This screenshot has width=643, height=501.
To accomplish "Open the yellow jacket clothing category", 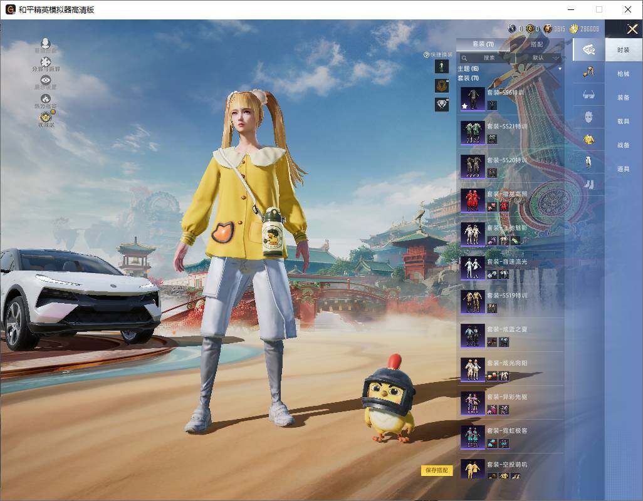I will tap(588, 138).
